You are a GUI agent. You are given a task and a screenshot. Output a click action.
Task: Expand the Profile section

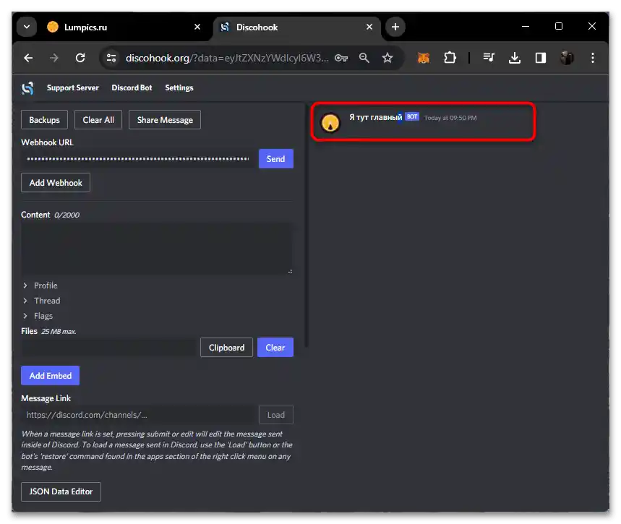[40, 285]
